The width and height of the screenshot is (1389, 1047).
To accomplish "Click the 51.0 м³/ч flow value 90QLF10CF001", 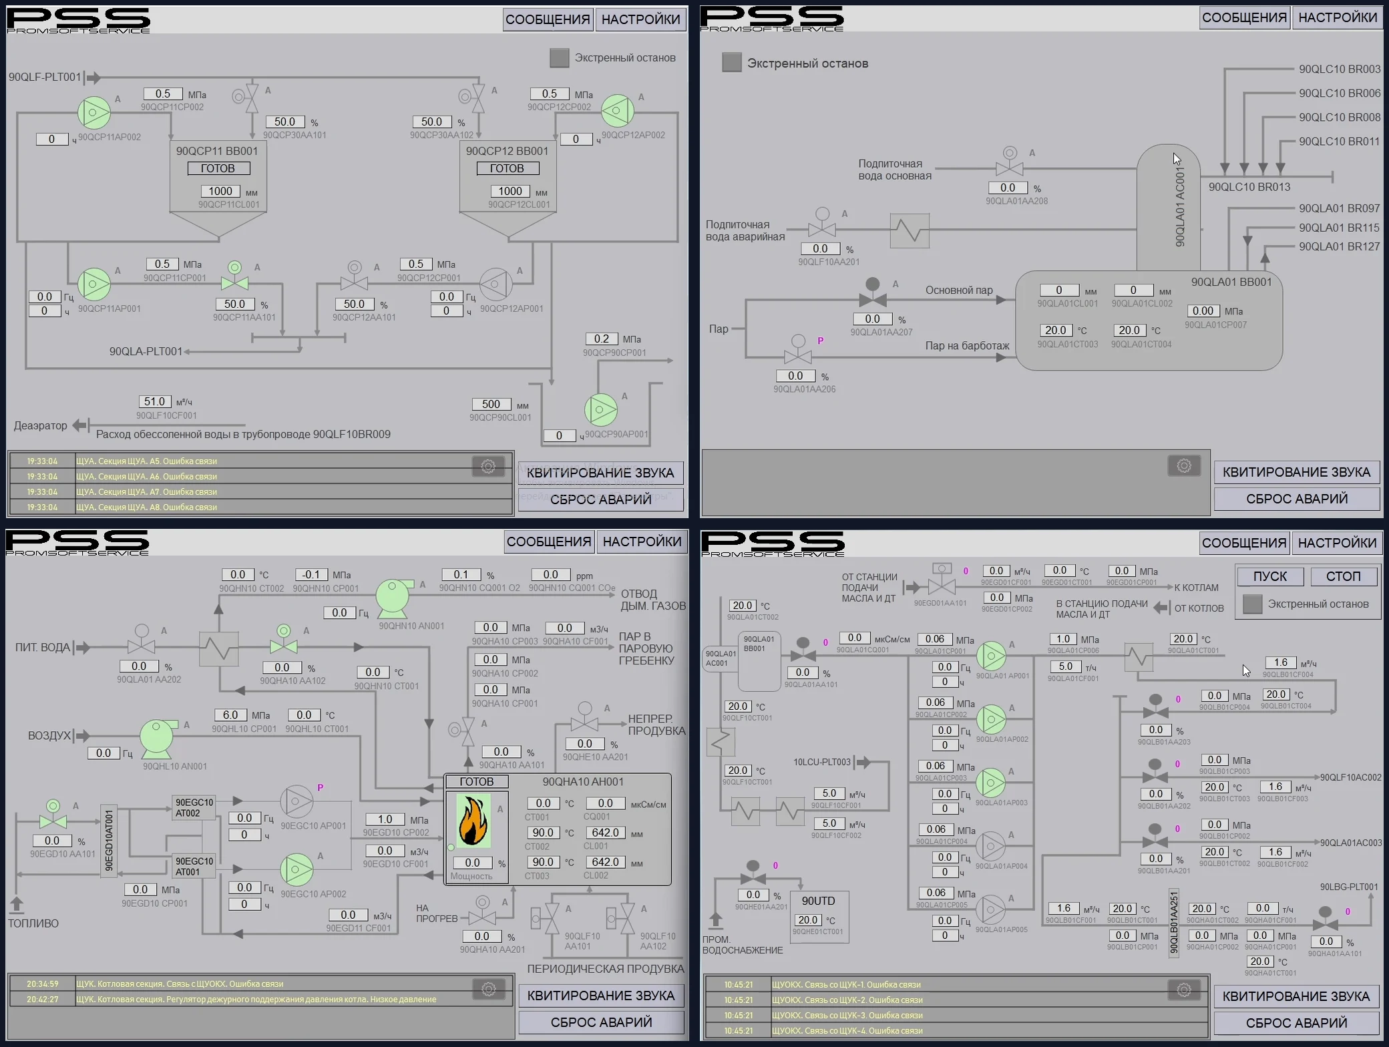I will 155,402.
